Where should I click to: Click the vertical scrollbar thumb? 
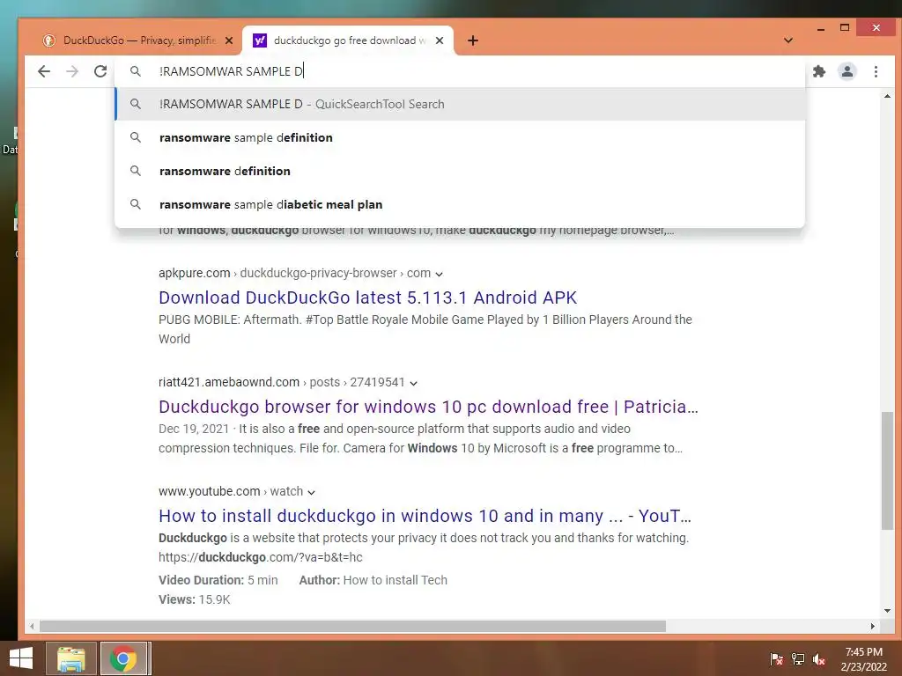click(x=886, y=470)
